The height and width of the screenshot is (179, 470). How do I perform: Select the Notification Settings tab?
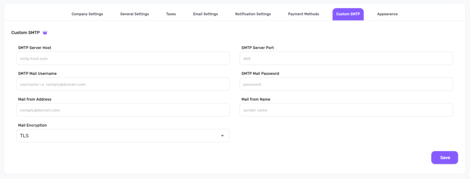pyautogui.click(x=253, y=14)
